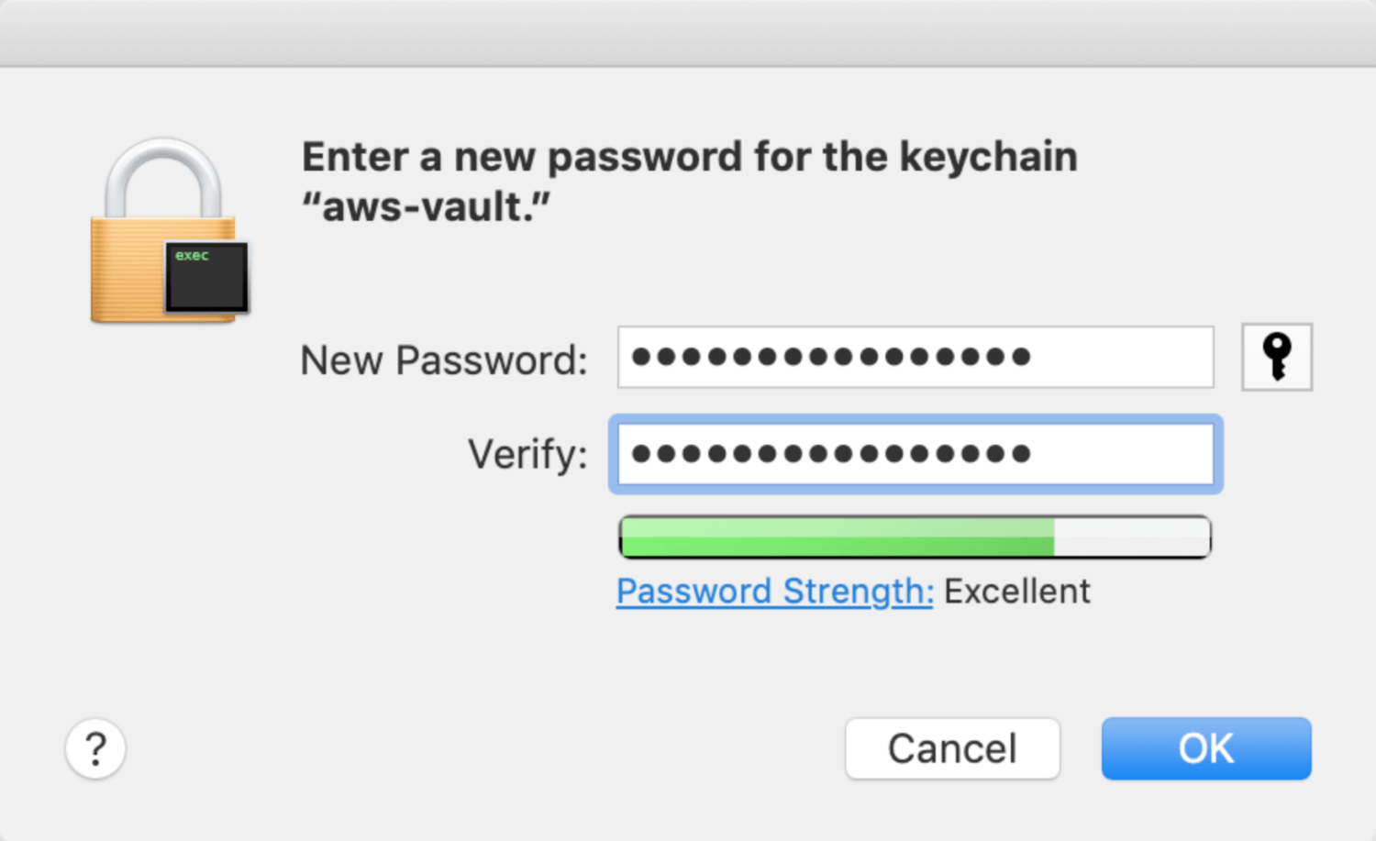Screen dimensions: 1376x841
Task: Click the green filled strength meter
Action: click(838, 537)
